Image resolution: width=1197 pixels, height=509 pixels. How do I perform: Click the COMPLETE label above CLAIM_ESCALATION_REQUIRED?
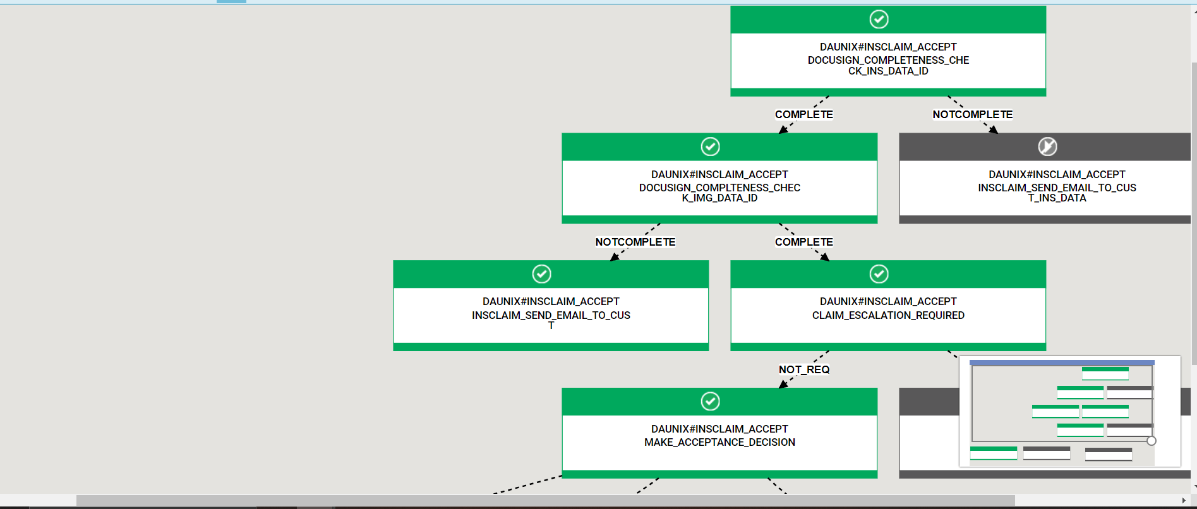[x=803, y=242]
